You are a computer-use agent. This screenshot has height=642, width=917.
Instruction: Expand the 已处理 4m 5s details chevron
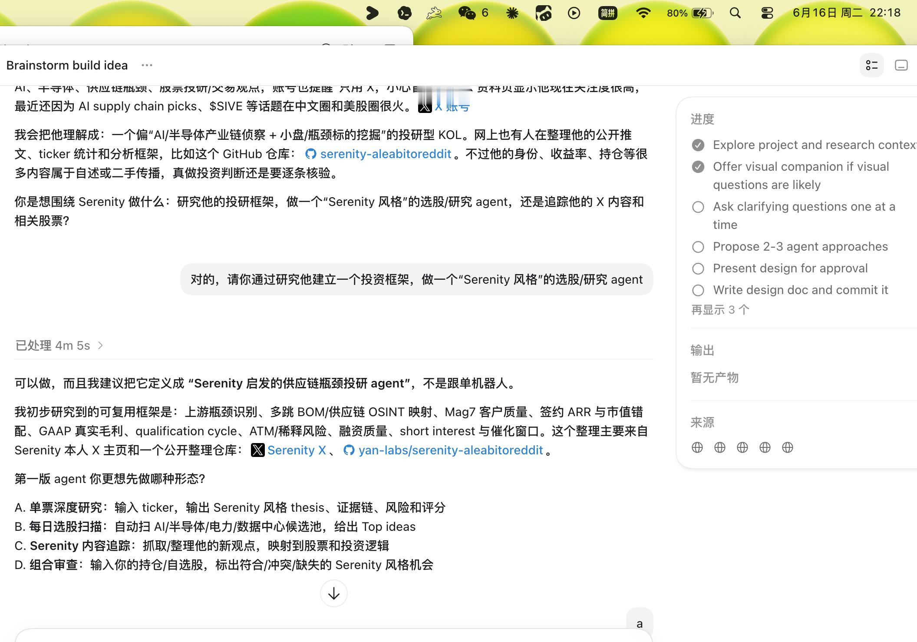pos(101,345)
